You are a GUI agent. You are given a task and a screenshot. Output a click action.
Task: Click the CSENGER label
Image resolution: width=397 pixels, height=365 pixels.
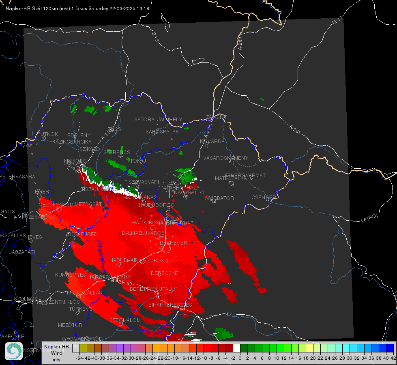(x=264, y=198)
